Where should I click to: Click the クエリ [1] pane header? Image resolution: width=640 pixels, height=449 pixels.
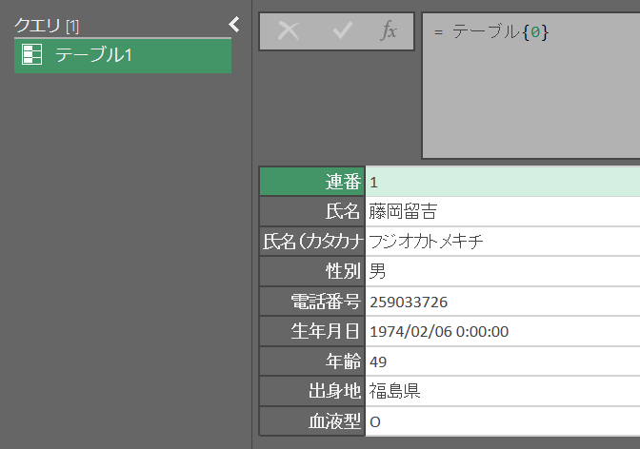click(48, 26)
